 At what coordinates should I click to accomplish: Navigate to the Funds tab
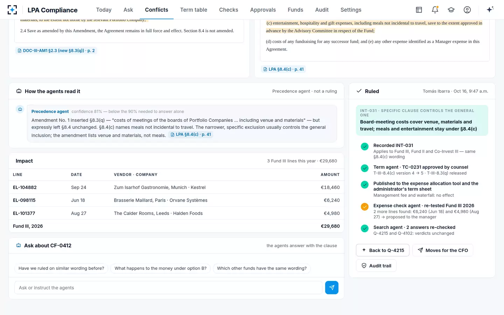click(x=295, y=10)
